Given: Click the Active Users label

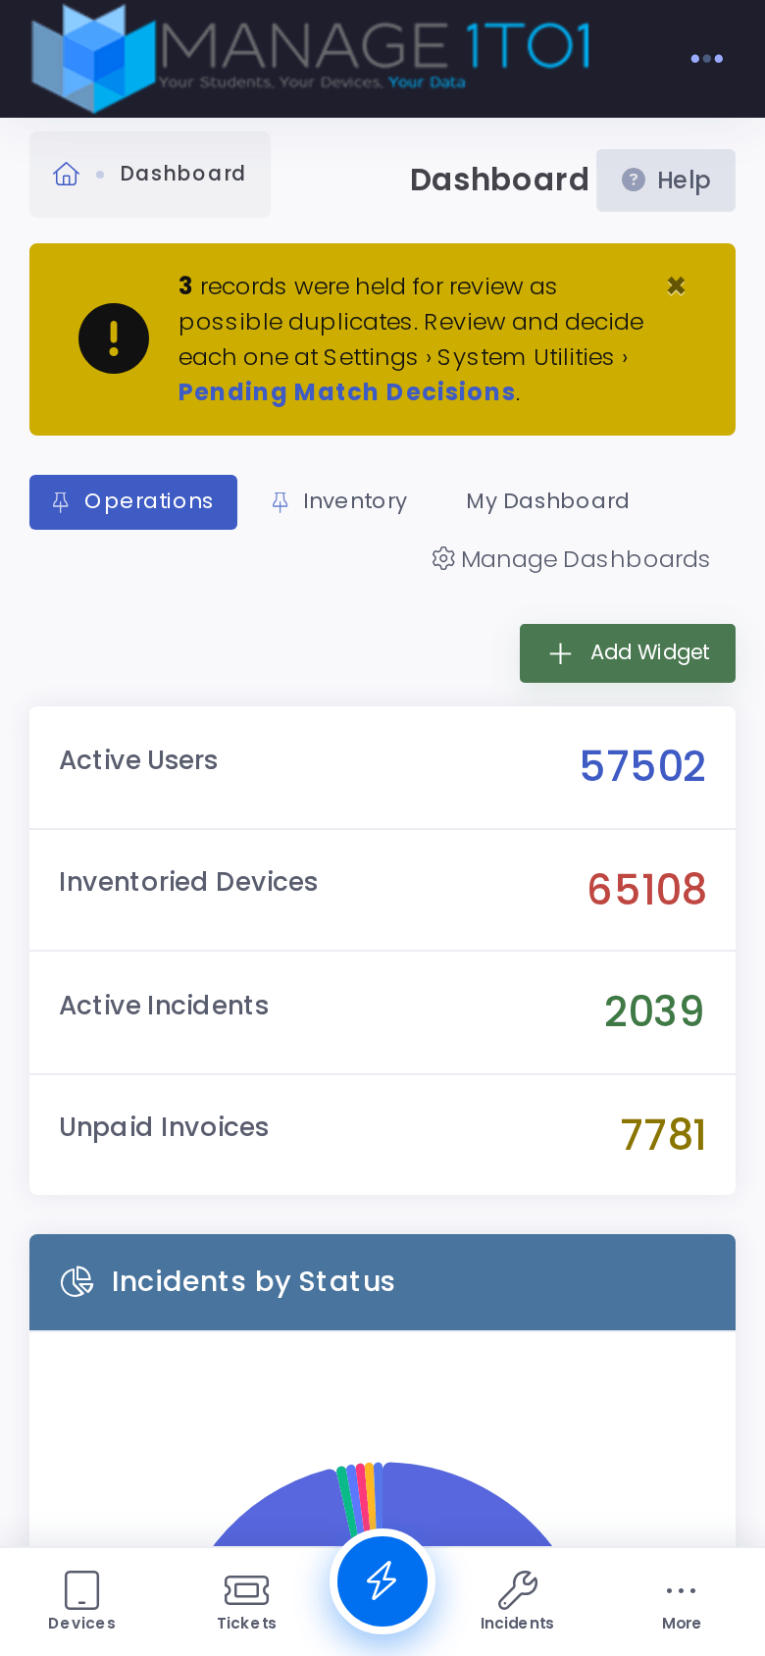Looking at the screenshot, I should coord(138,760).
